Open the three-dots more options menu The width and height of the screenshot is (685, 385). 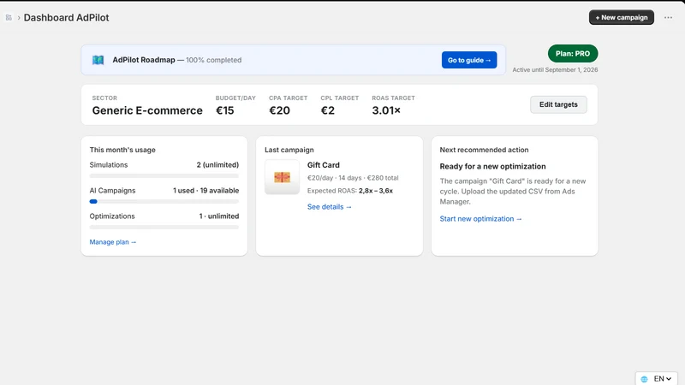point(668,17)
